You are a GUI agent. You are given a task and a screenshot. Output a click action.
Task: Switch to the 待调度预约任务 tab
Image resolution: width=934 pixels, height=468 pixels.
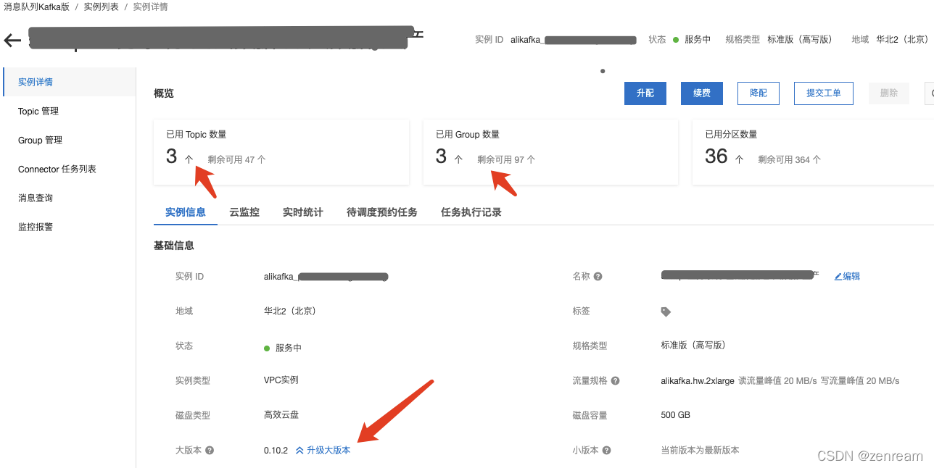point(381,212)
